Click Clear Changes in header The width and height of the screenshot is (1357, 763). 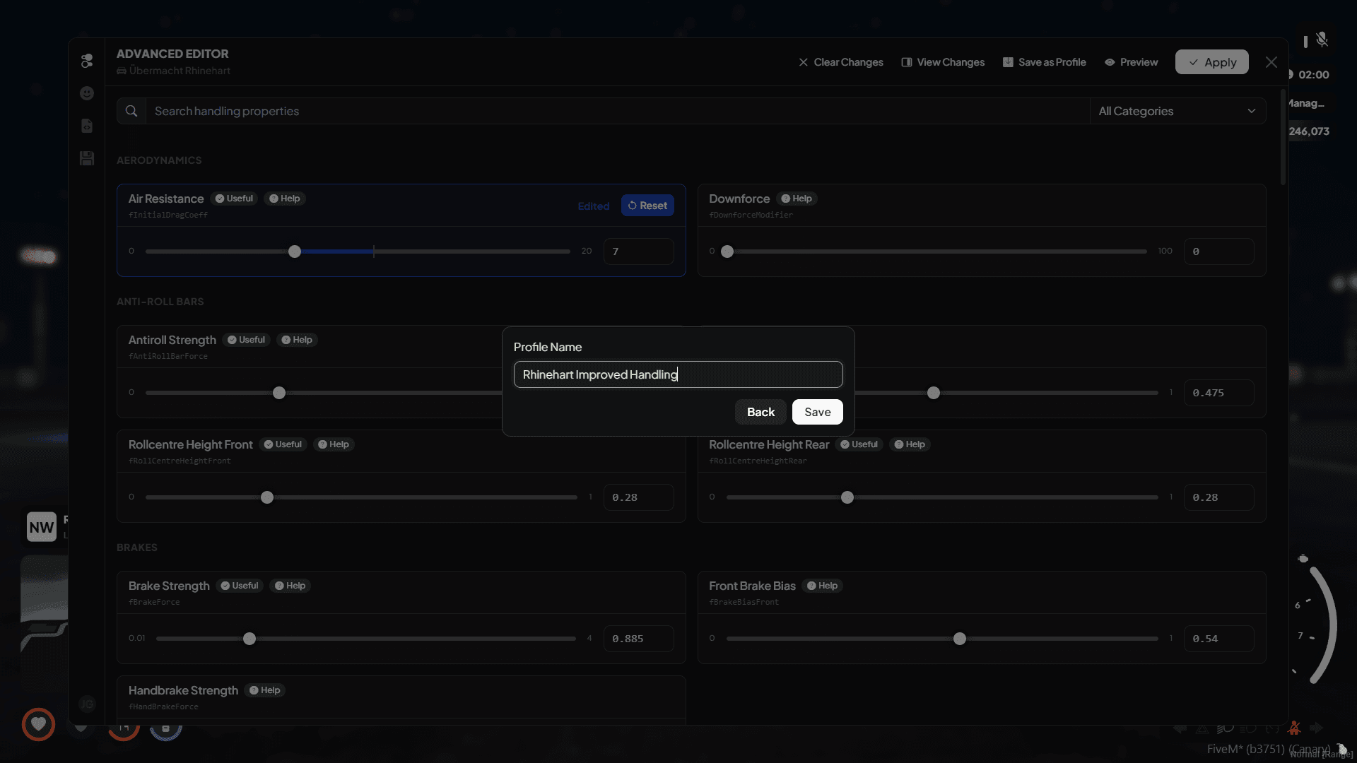[x=840, y=62]
